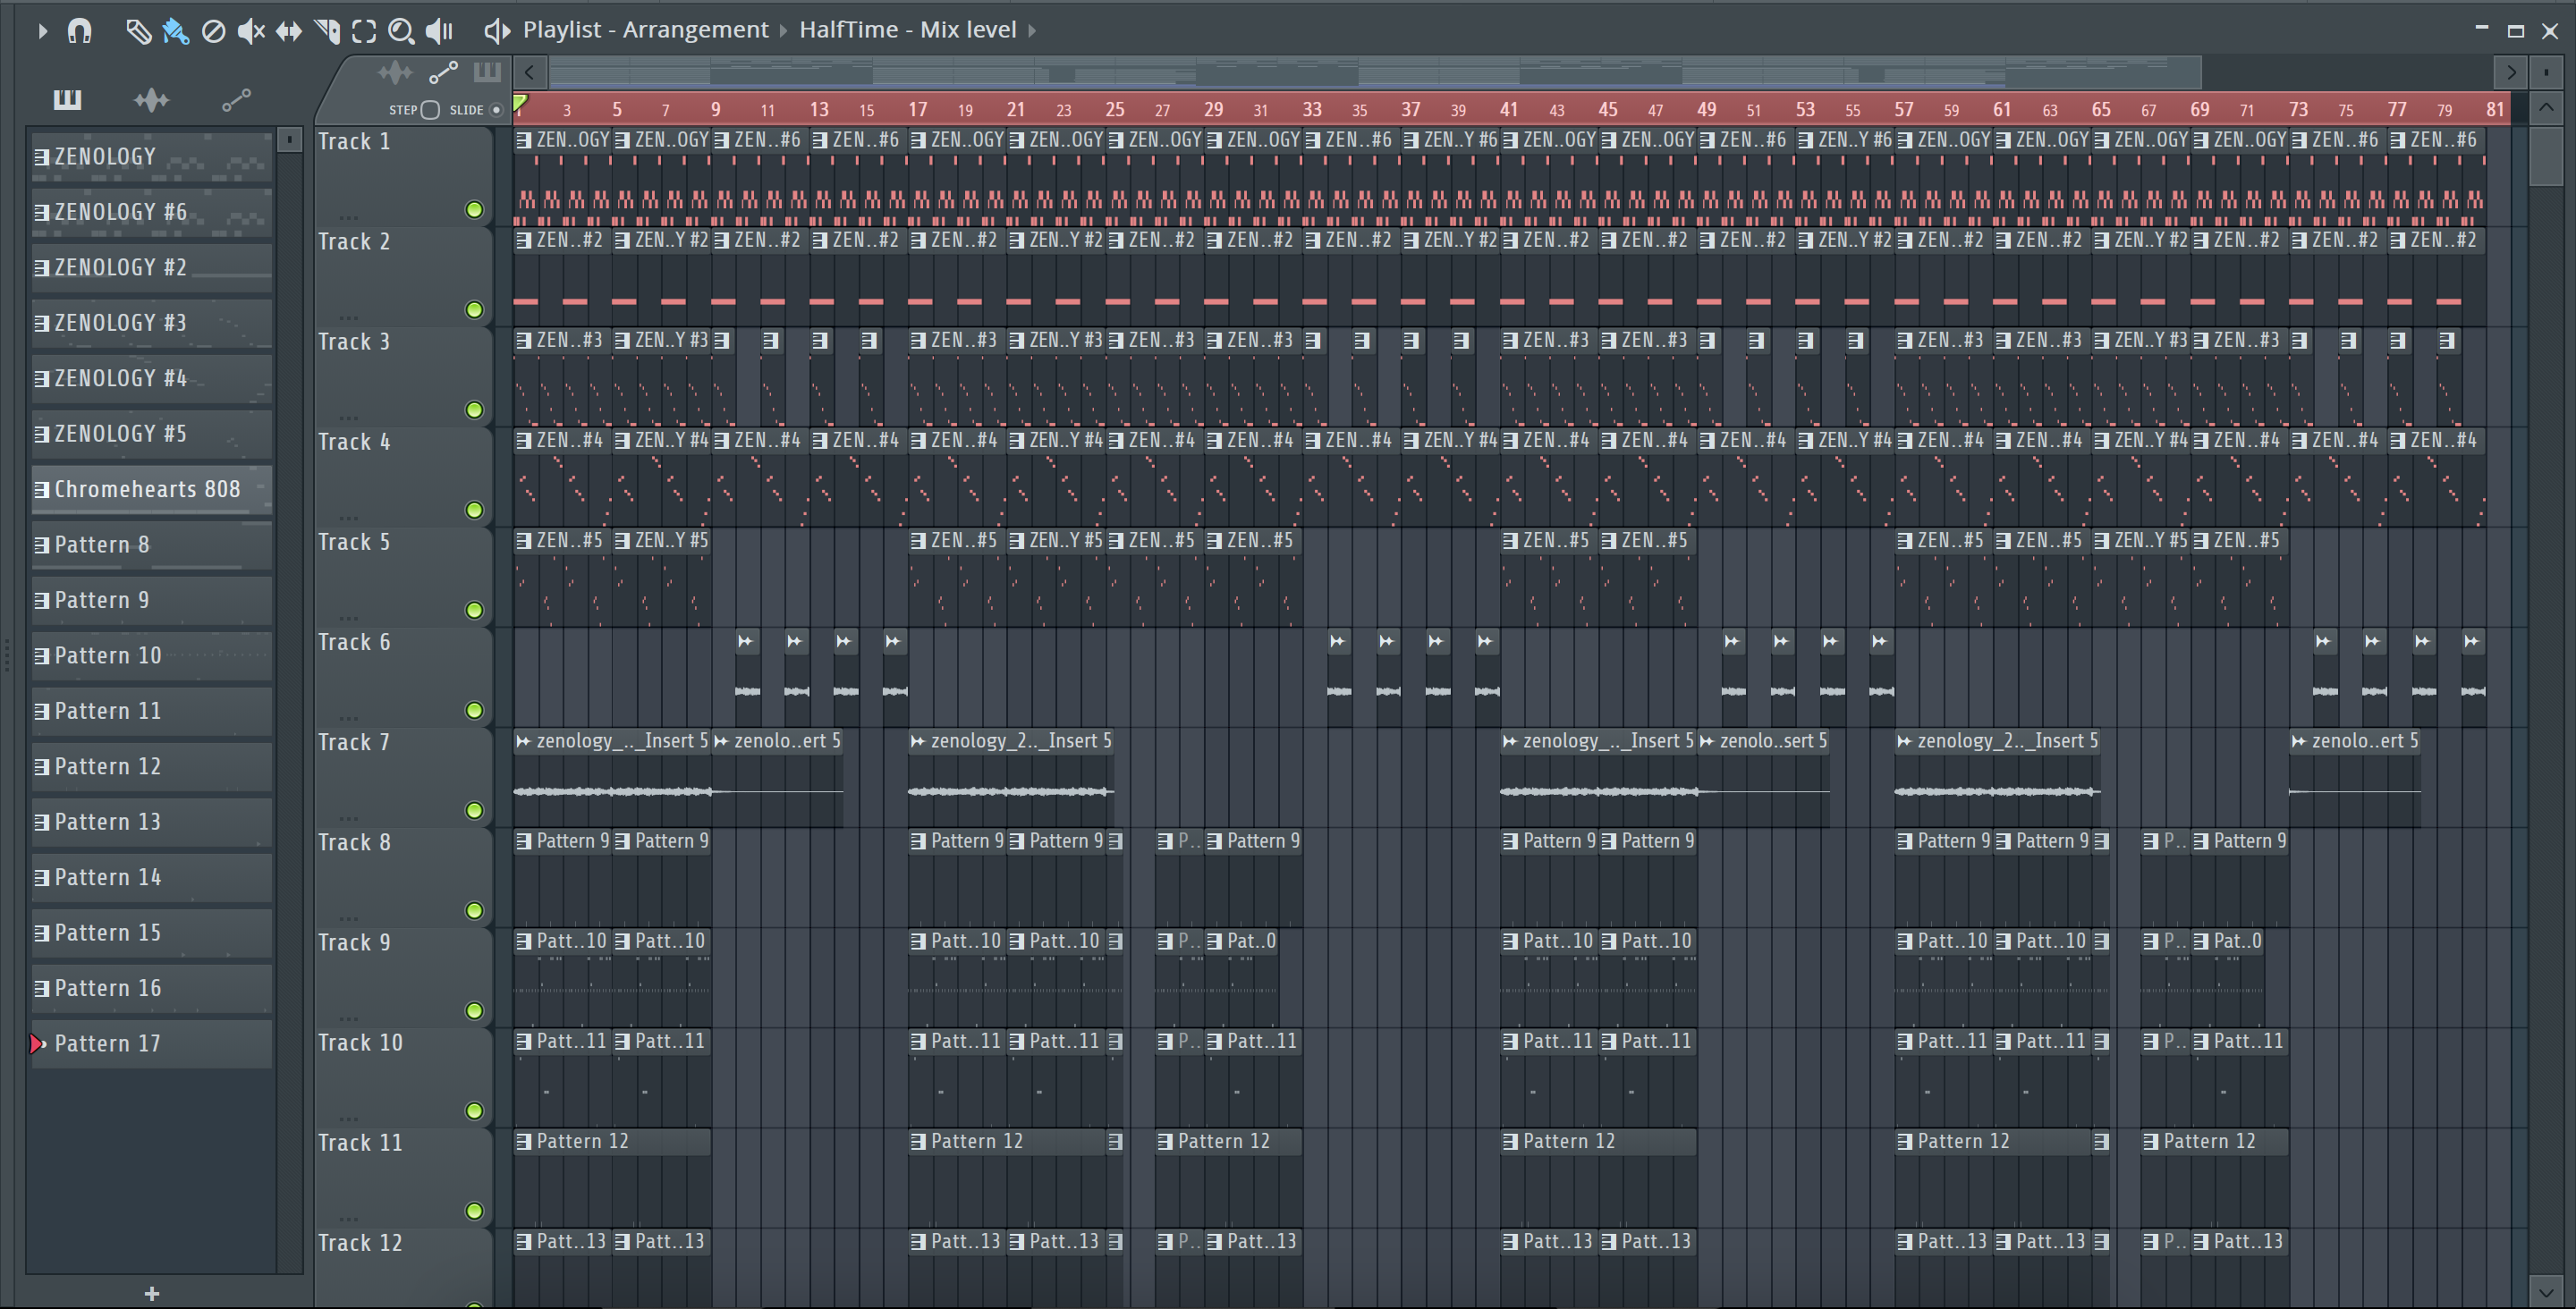The width and height of the screenshot is (2576, 1309).
Task: Toggle the SLIDE option
Action: [496, 110]
